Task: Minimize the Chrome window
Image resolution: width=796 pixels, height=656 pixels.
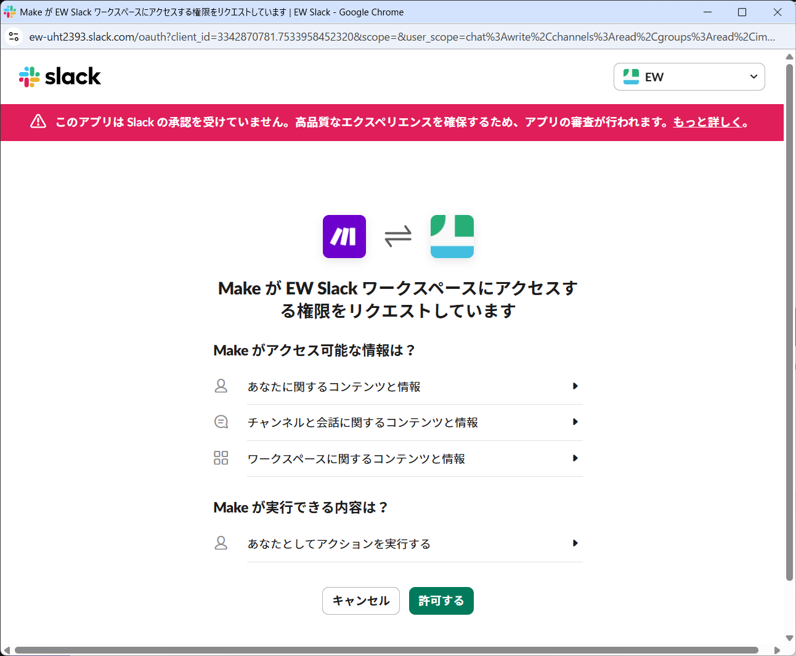Action: click(x=707, y=12)
